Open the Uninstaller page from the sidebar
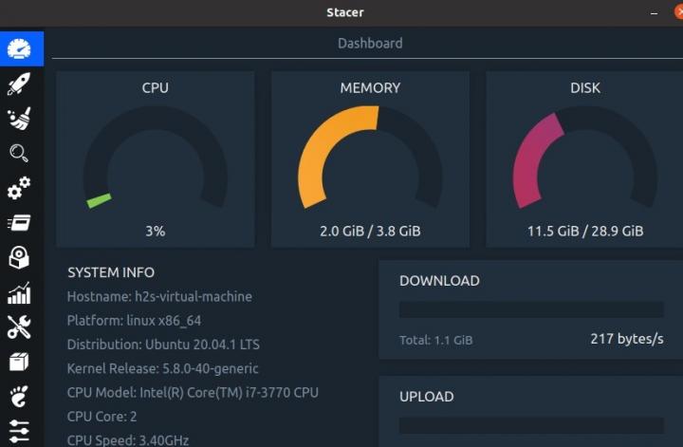This screenshot has height=447, width=683. click(19, 257)
